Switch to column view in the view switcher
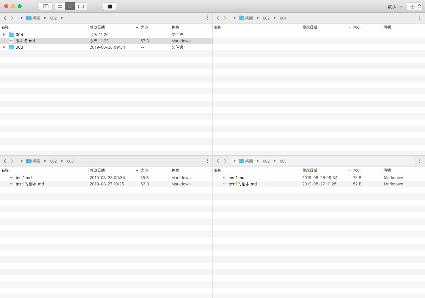 pyautogui.click(x=81, y=6)
